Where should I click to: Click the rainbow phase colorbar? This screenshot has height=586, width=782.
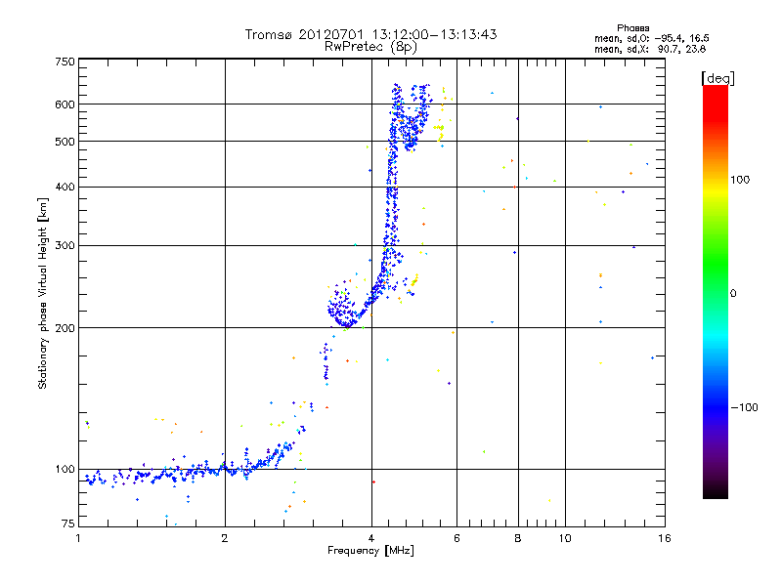pos(716,291)
